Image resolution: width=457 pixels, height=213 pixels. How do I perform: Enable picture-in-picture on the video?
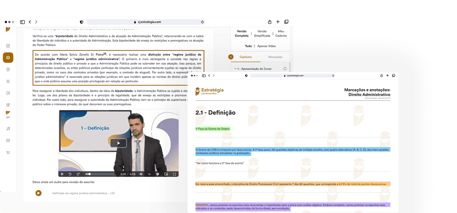pos(166,174)
